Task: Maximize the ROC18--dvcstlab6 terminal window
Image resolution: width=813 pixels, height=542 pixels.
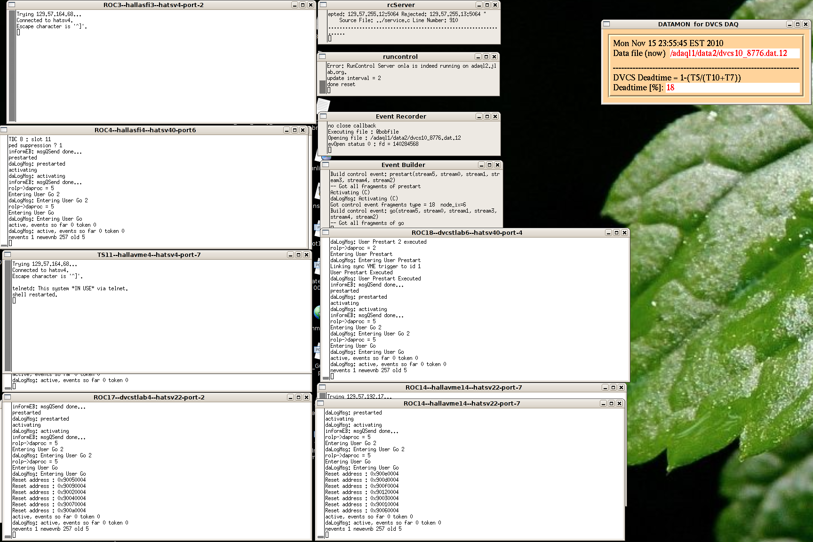Action: click(616, 232)
